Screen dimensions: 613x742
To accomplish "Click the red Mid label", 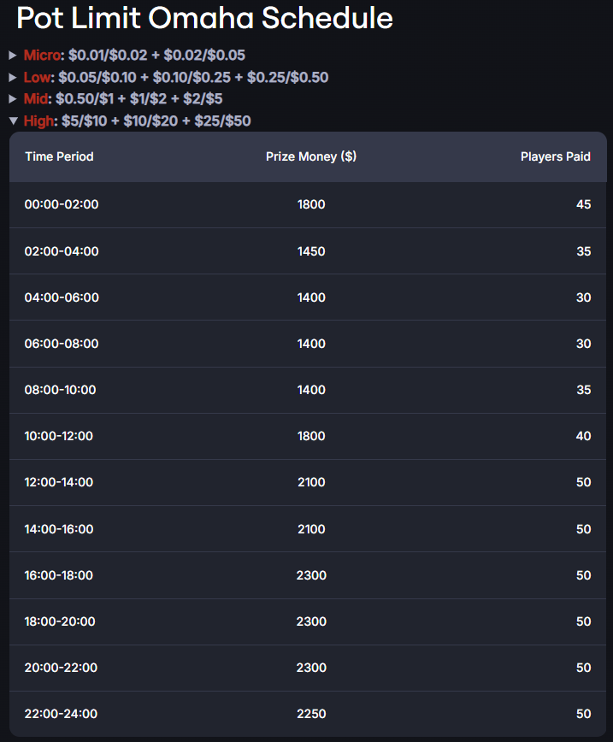I will [36, 99].
